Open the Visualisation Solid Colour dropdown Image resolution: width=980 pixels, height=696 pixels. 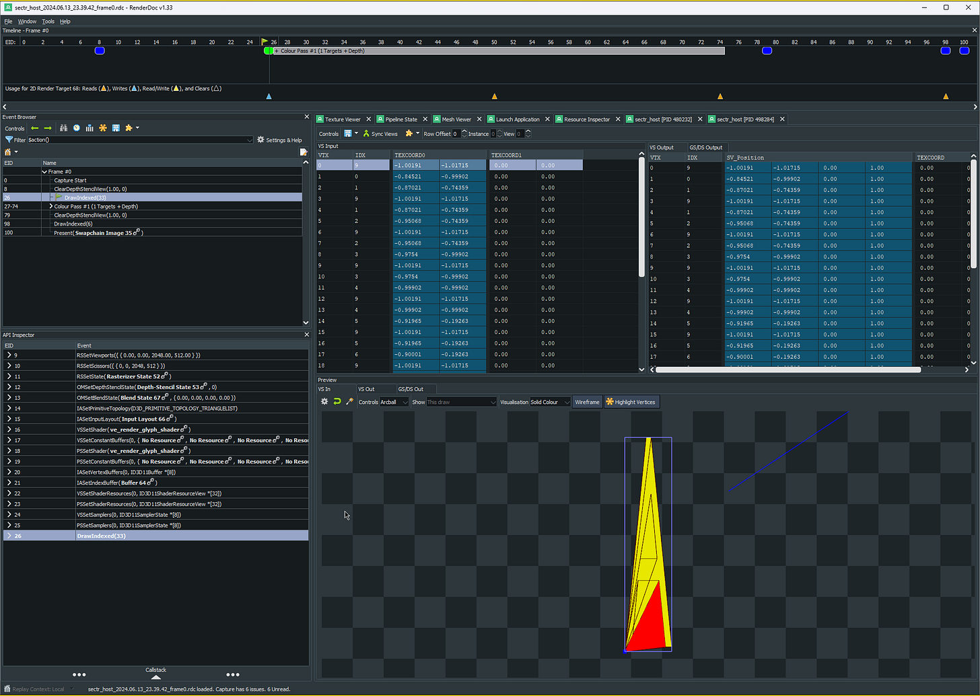pyautogui.click(x=550, y=402)
